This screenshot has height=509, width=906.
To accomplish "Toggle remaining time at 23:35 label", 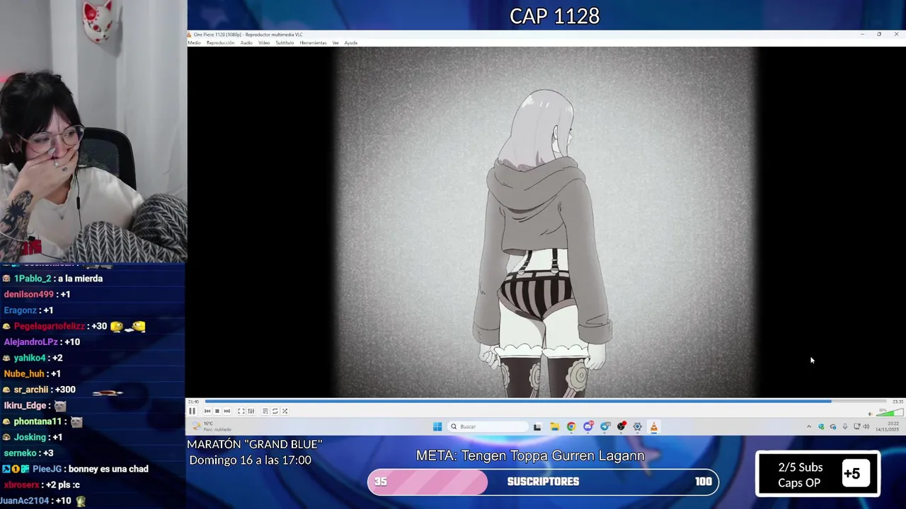I will tap(898, 402).
